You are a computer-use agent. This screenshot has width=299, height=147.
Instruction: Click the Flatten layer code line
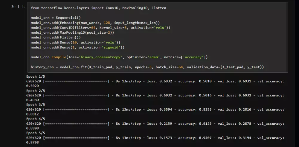pos(56,37)
